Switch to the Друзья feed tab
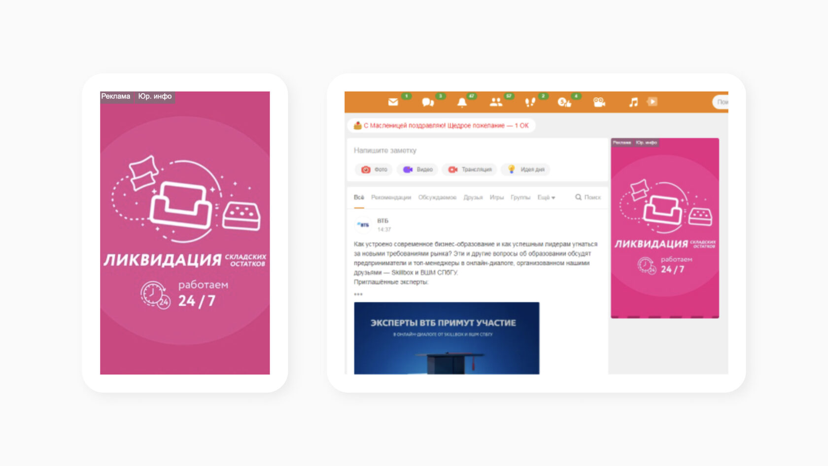The height and width of the screenshot is (466, 828). 473,197
